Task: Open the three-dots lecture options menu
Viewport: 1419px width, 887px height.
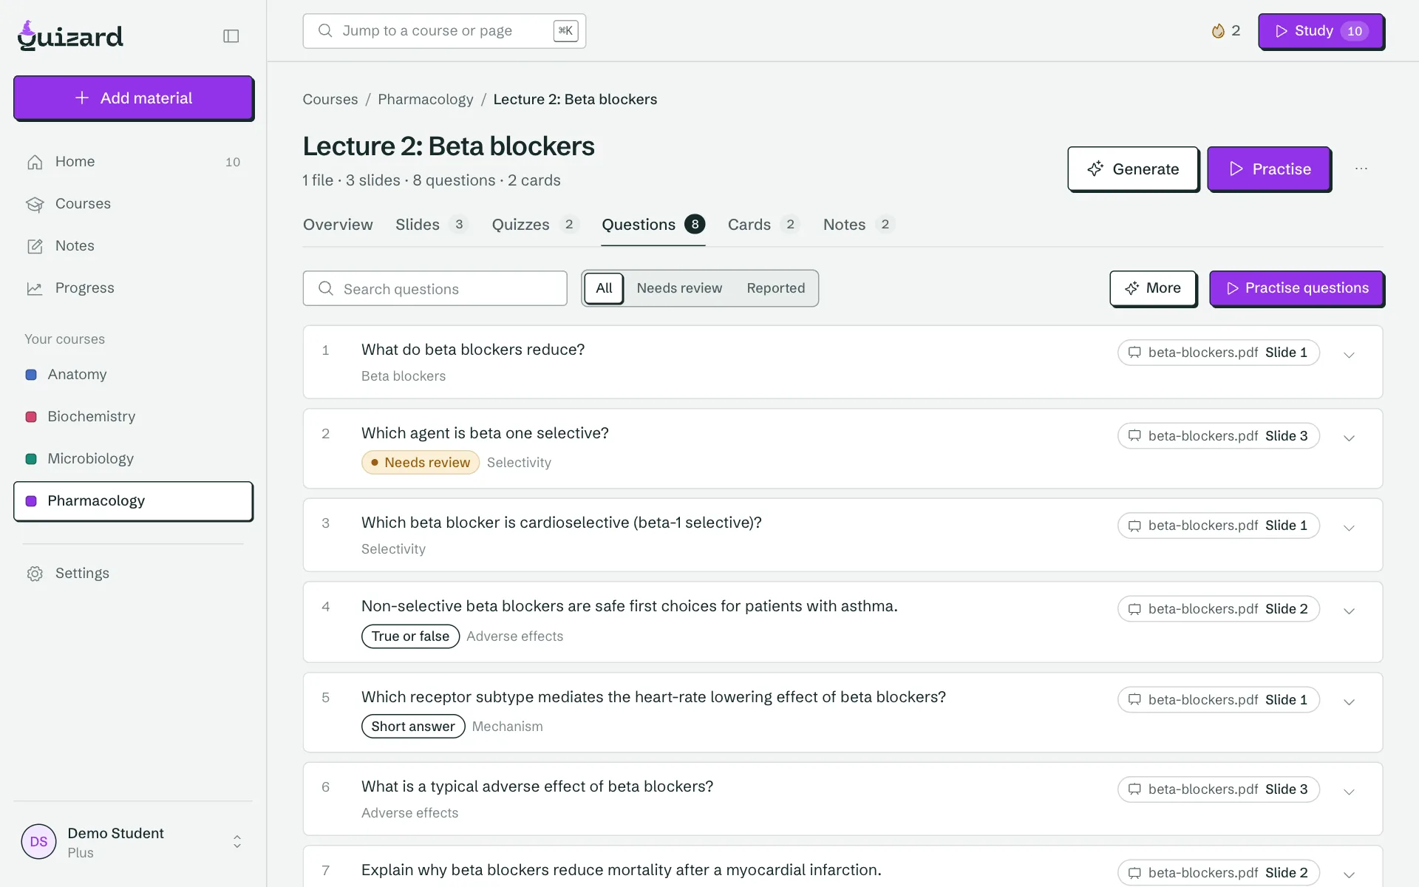Action: tap(1361, 169)
